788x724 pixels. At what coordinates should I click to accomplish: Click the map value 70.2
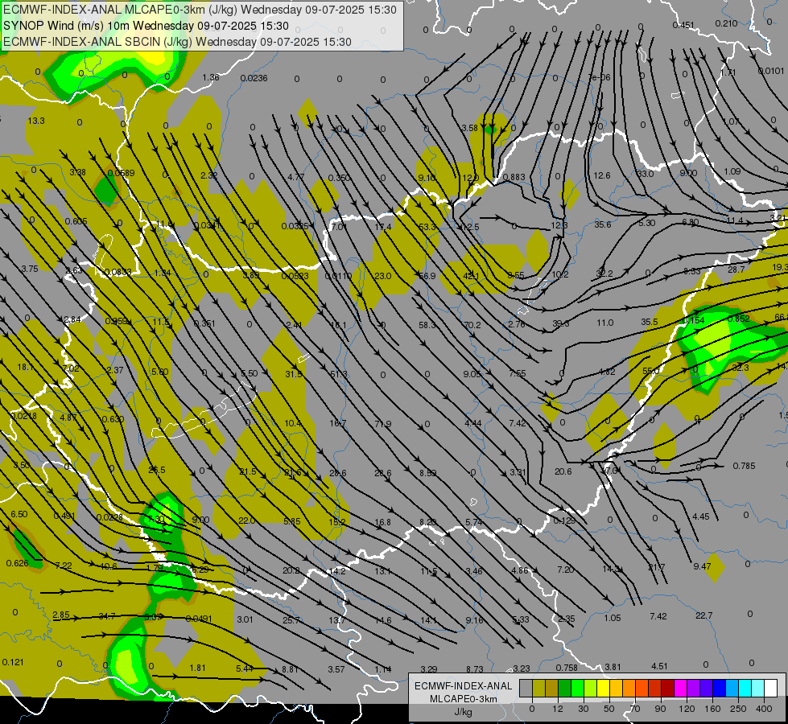coord(472,325)
